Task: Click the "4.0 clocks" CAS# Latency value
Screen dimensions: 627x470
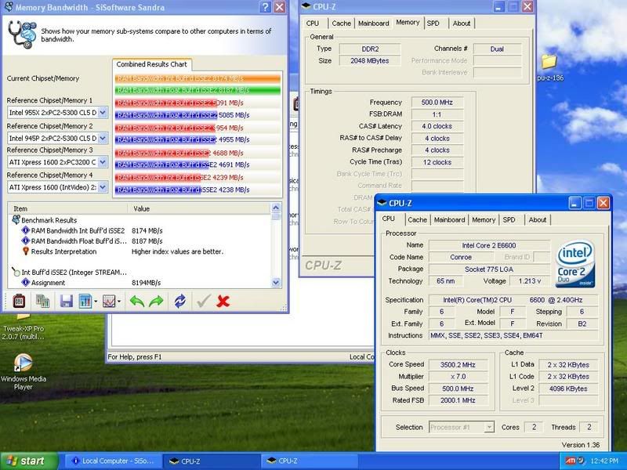Action: coord(437,126)
